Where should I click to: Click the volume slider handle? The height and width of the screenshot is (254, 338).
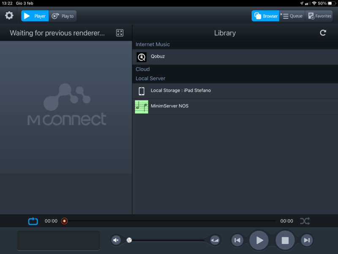coord(129,240)
